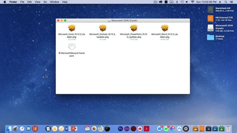Click the MicrosoftSetupUI.framework file name
237x133 pixels.
pos(73,54)
